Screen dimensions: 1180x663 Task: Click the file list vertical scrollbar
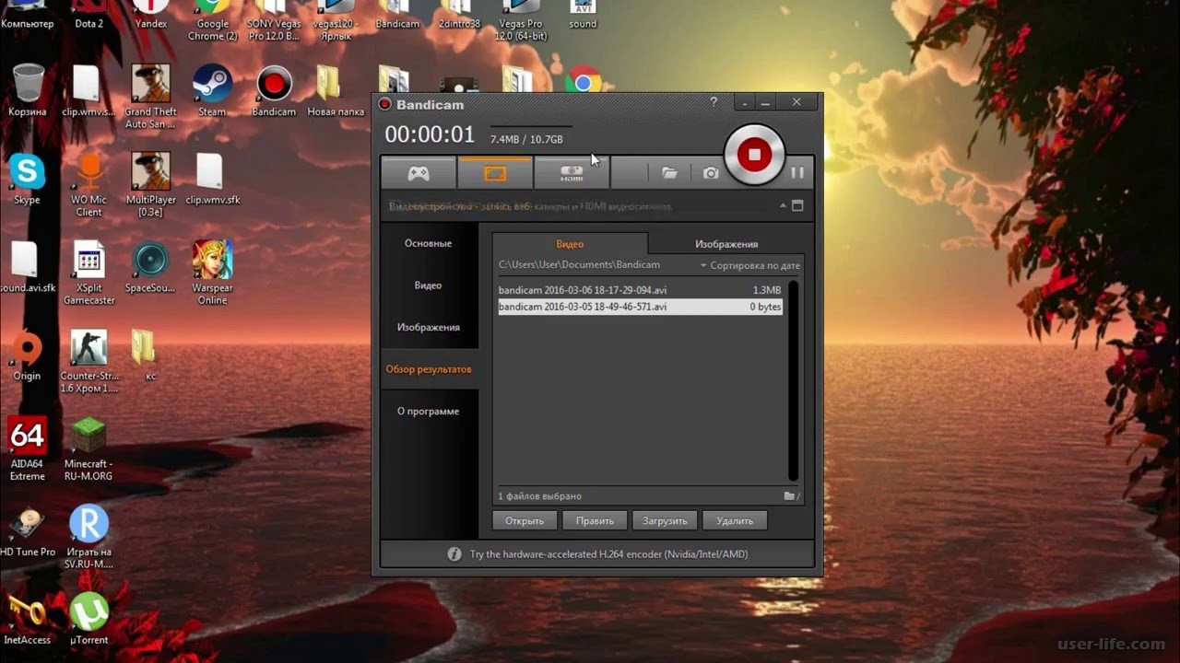[793, 380]
